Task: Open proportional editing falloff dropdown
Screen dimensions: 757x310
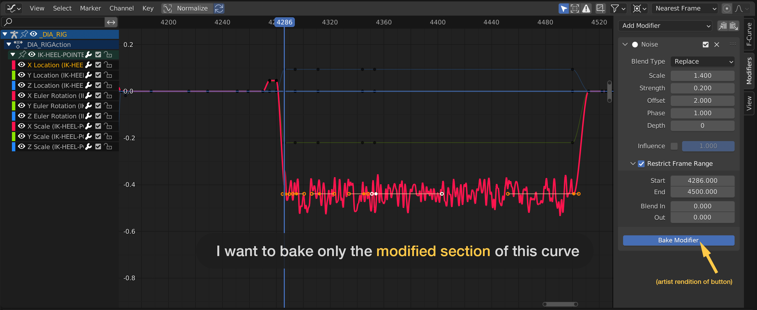Action: 742,8
